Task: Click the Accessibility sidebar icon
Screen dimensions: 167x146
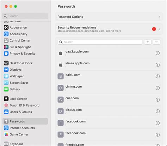Action: coord(6,34)
